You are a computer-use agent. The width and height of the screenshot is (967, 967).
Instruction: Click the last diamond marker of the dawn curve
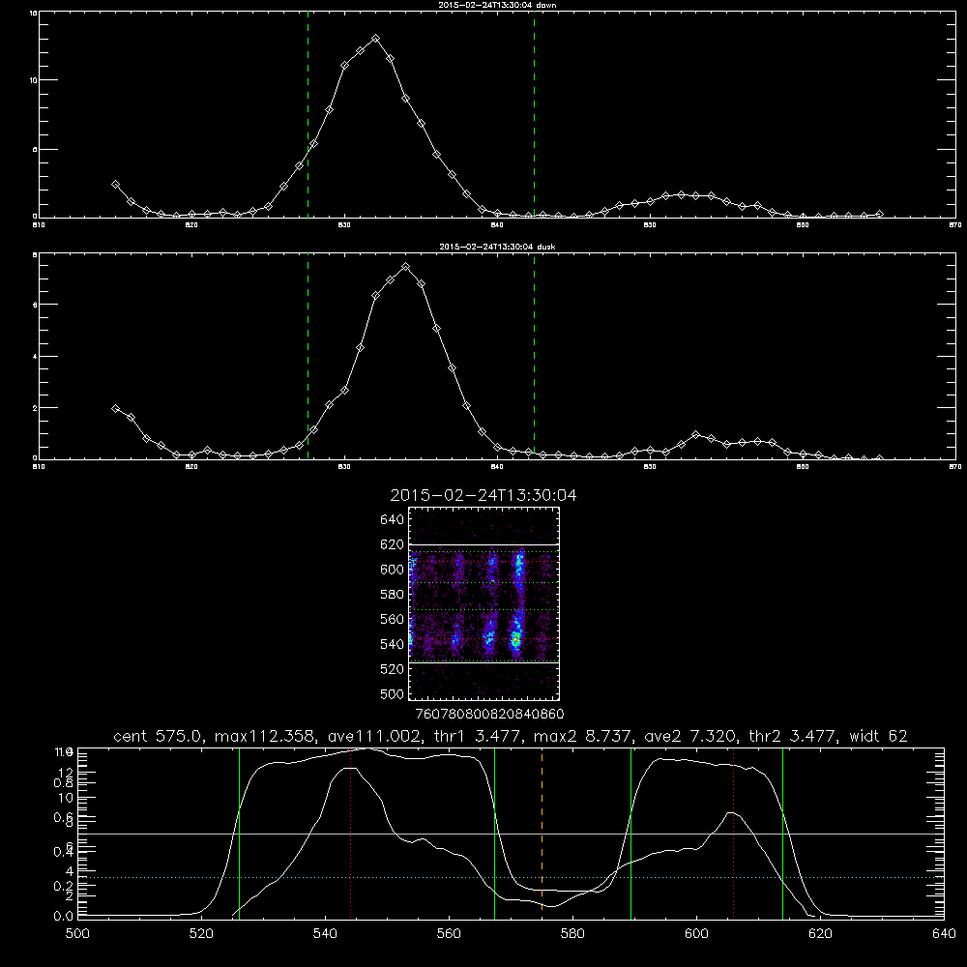pyautogui.click(x=879, y=214)
